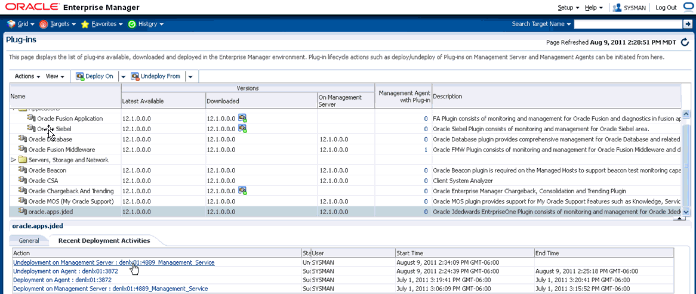Expand Servers, Storage and Network folder

(14, 160)
